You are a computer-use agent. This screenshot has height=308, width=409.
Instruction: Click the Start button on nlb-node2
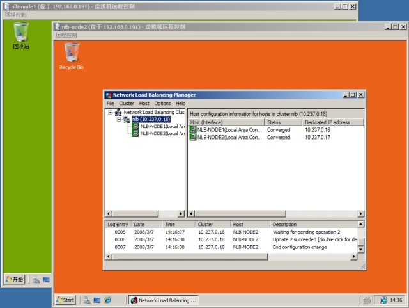click(66, 300)
